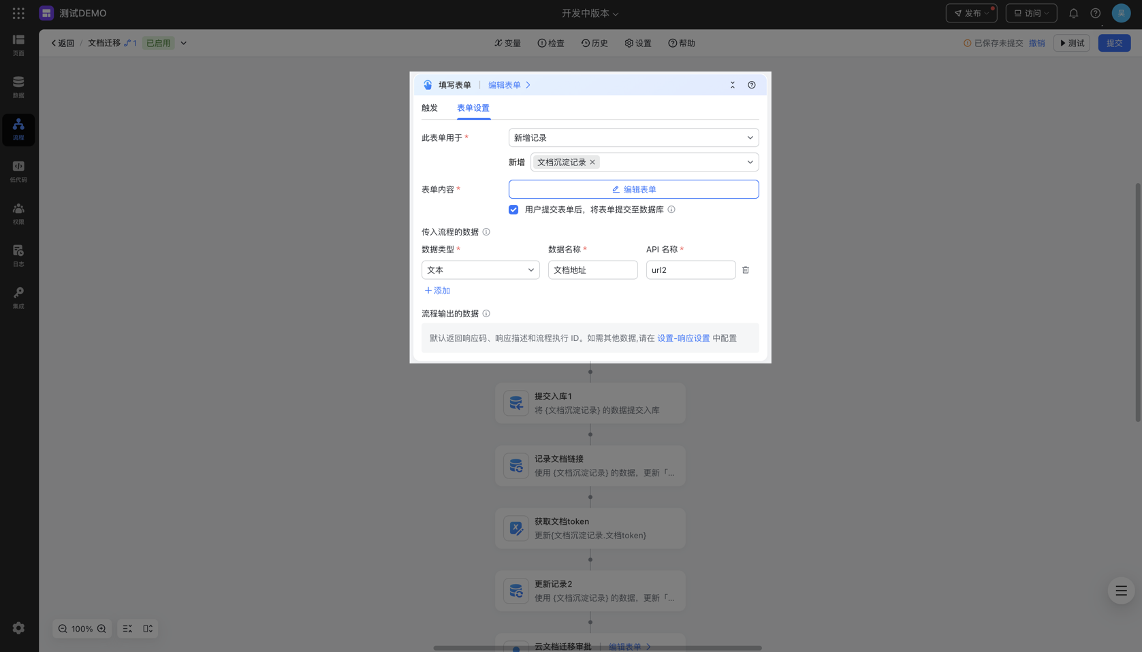Open the 数据类型 文本 dropdown
This screenshot has width=1142, height=652.
481,270
